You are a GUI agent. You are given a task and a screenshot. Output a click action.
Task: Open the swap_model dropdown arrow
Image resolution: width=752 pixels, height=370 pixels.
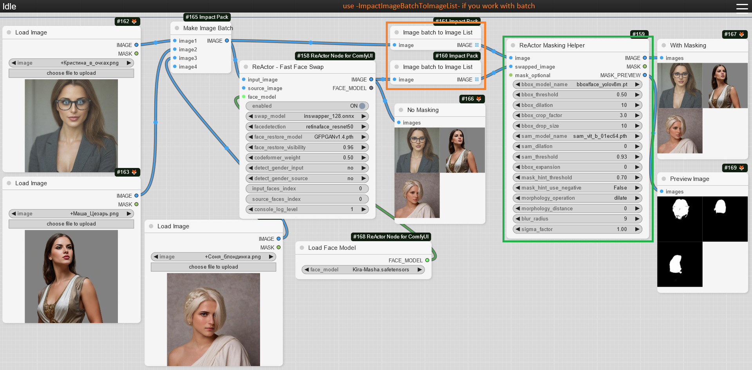(x=364, y=116)
